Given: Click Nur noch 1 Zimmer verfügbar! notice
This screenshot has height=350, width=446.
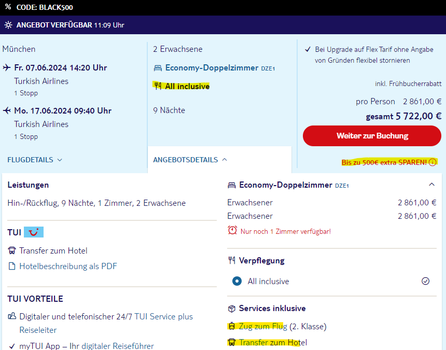Looking at the screenshot, I should pyautogui.click(x=286, y=231).
